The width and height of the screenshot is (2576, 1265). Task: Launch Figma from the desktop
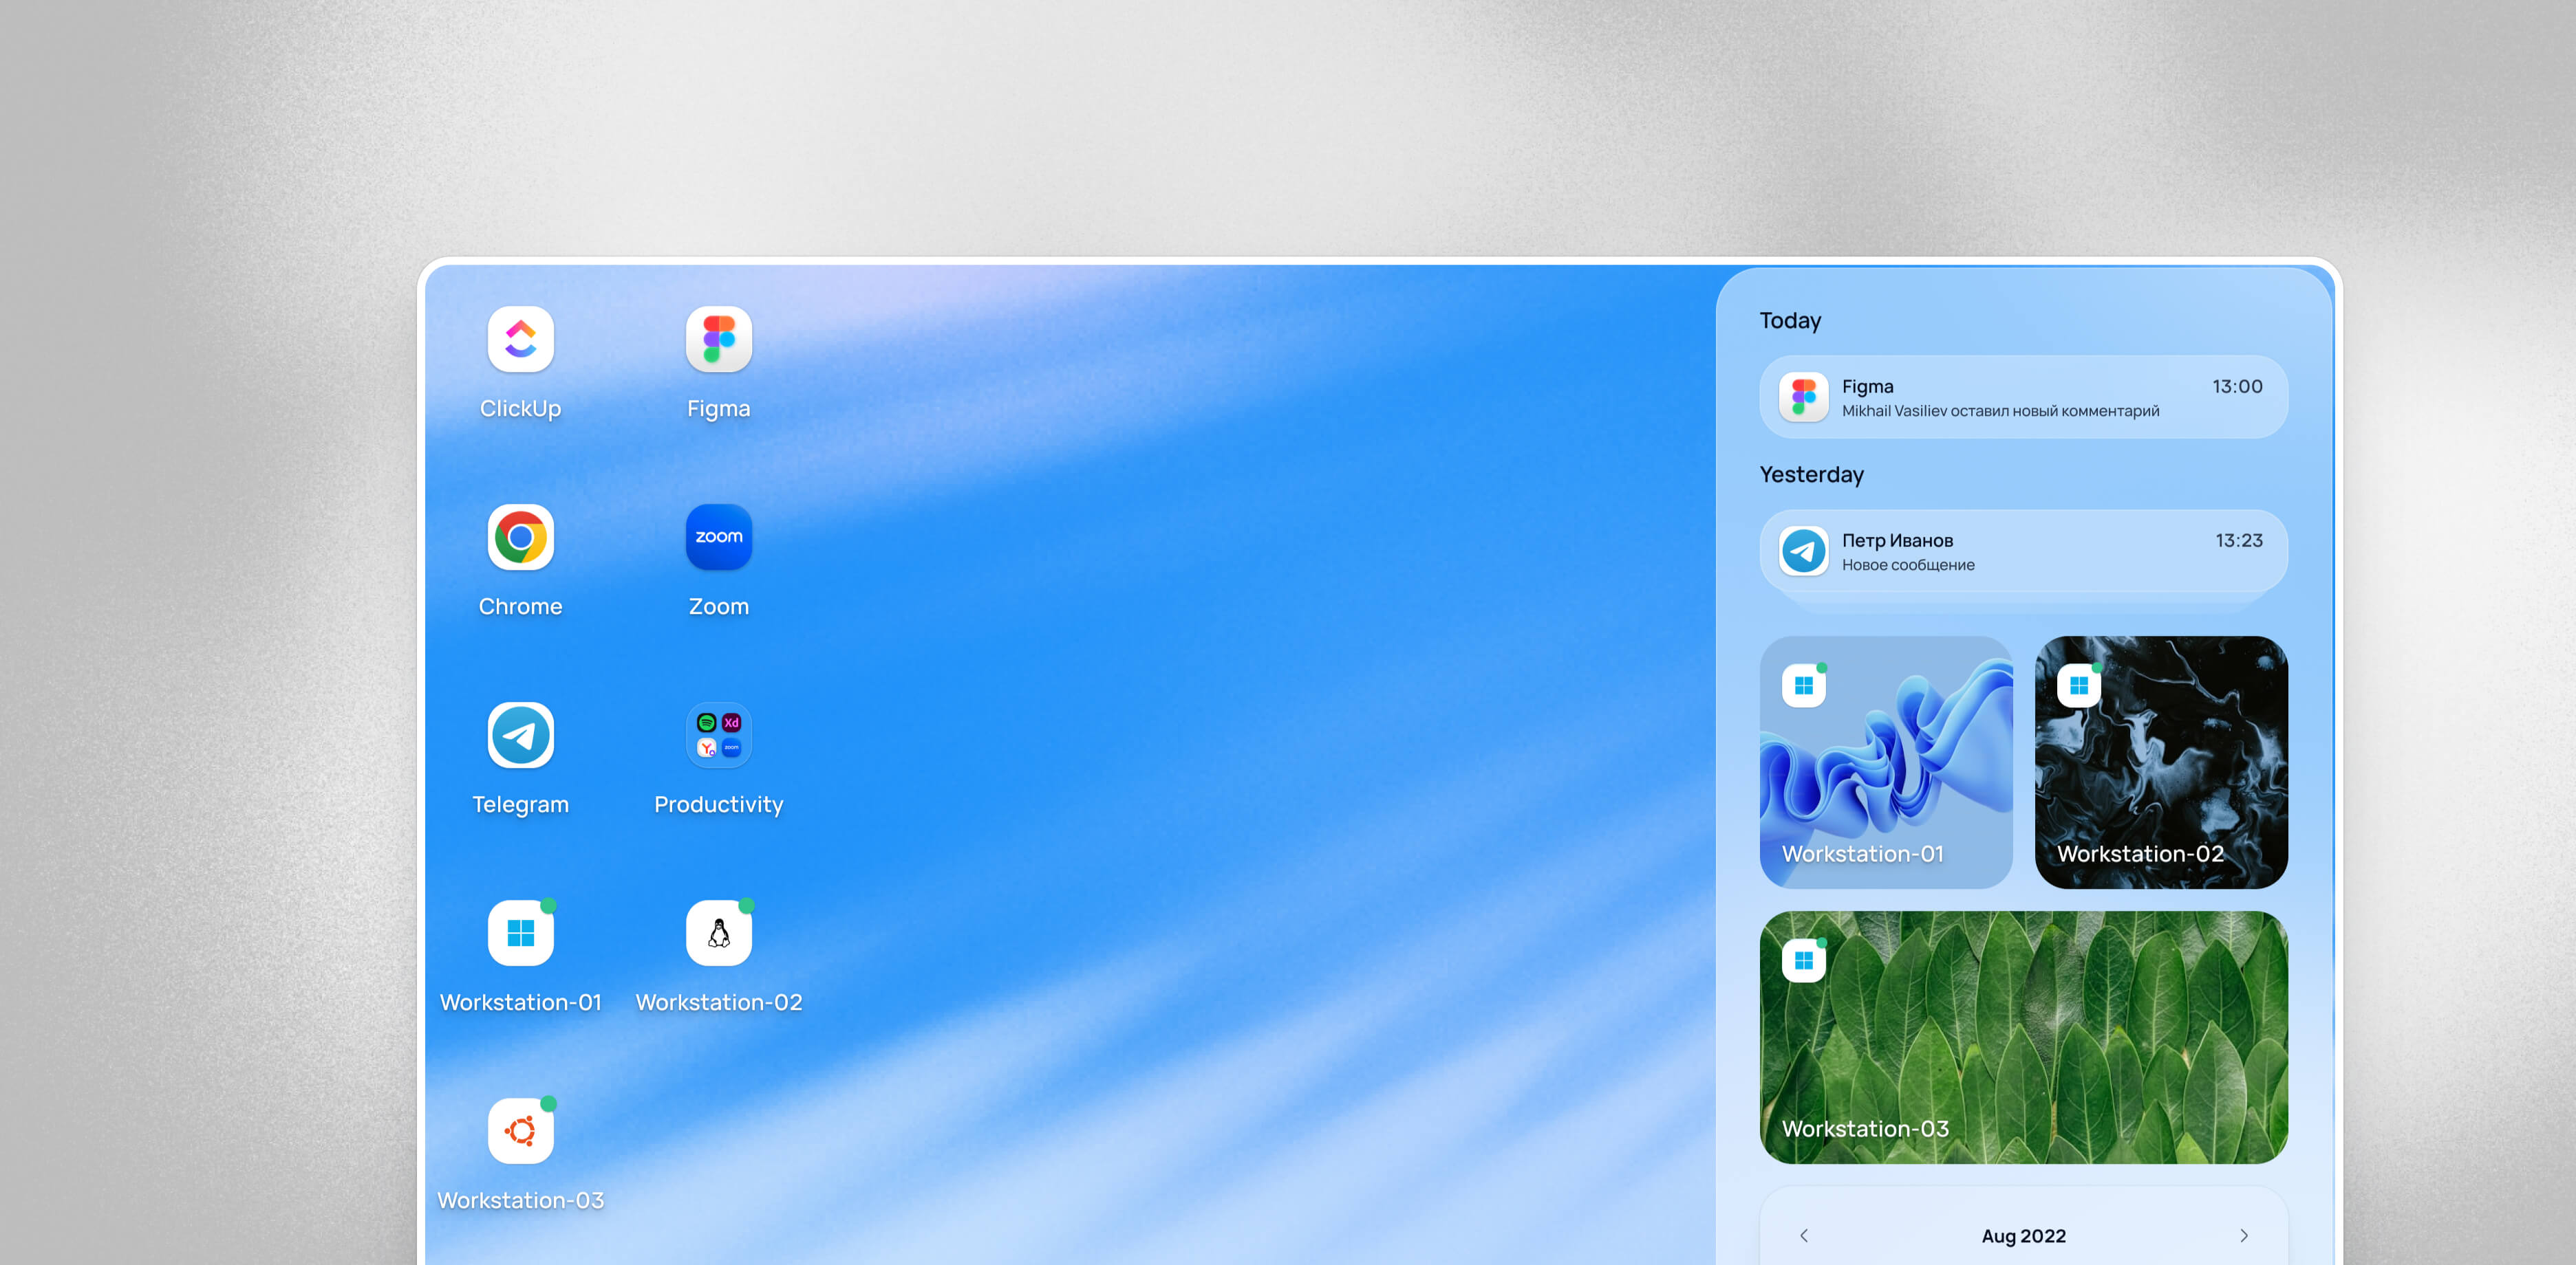point(718,340)
